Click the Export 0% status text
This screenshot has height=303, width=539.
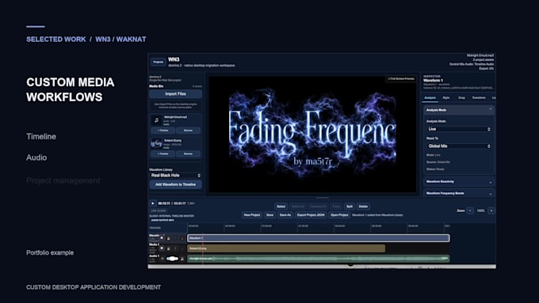click(x=487, y=69)
